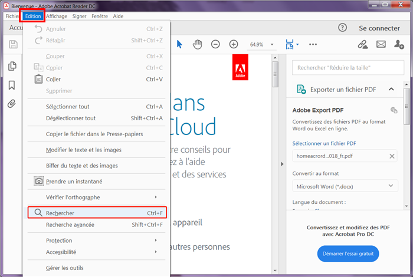
Task: Open the Aide menu
Action: click(x=118, y=16)
